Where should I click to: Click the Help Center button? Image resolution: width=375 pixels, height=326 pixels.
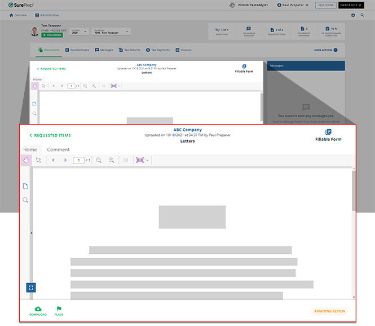pos(326,5)
